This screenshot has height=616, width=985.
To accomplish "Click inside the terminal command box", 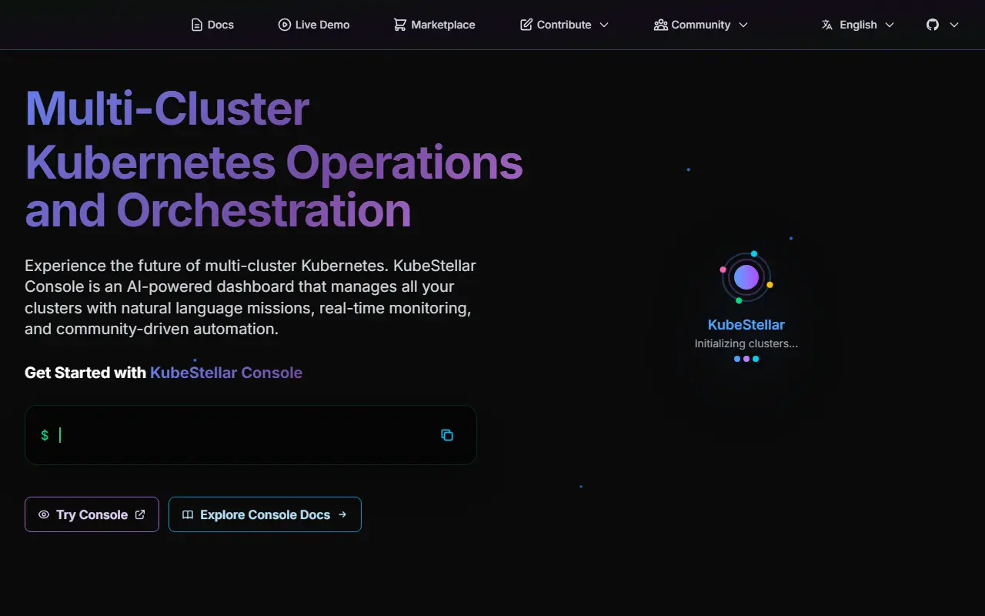I will [251, 435].
